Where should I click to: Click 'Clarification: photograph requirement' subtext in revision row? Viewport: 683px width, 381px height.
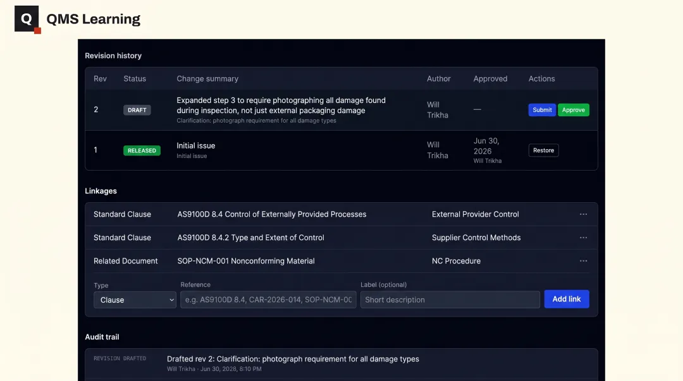(x=256, y=121)
